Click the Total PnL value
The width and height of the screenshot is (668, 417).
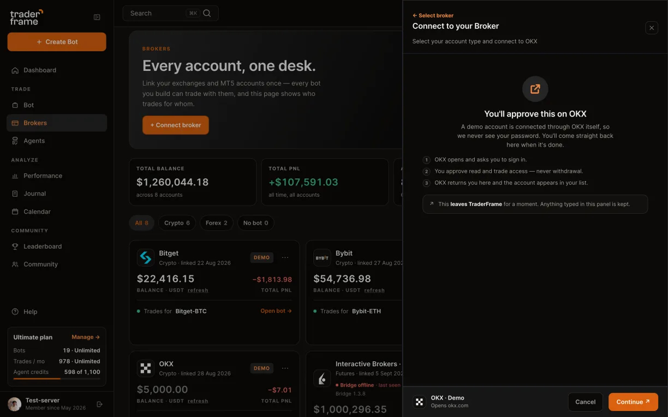pos(303,182)
